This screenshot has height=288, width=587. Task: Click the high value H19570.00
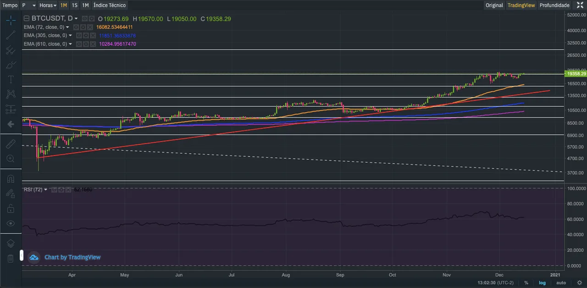pyautogui.click(x=148, y=19)
